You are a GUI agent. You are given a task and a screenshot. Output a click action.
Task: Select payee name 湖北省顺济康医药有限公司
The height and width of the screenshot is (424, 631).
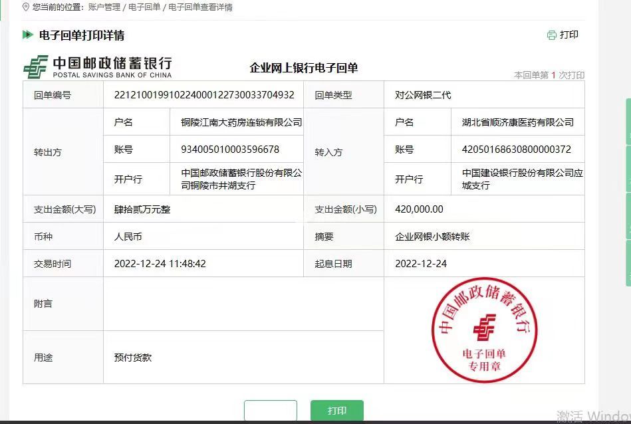pos(518,122)
